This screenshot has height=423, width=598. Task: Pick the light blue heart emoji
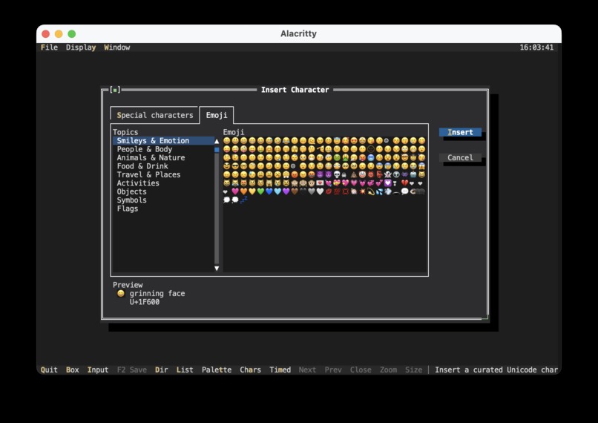click(x=277, y=191)
